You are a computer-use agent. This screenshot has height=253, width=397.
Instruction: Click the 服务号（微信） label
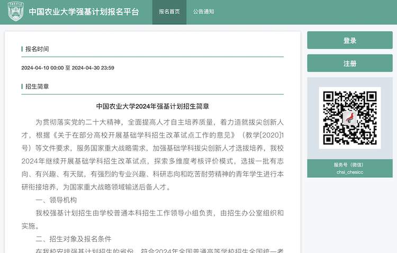coord(350,165)
